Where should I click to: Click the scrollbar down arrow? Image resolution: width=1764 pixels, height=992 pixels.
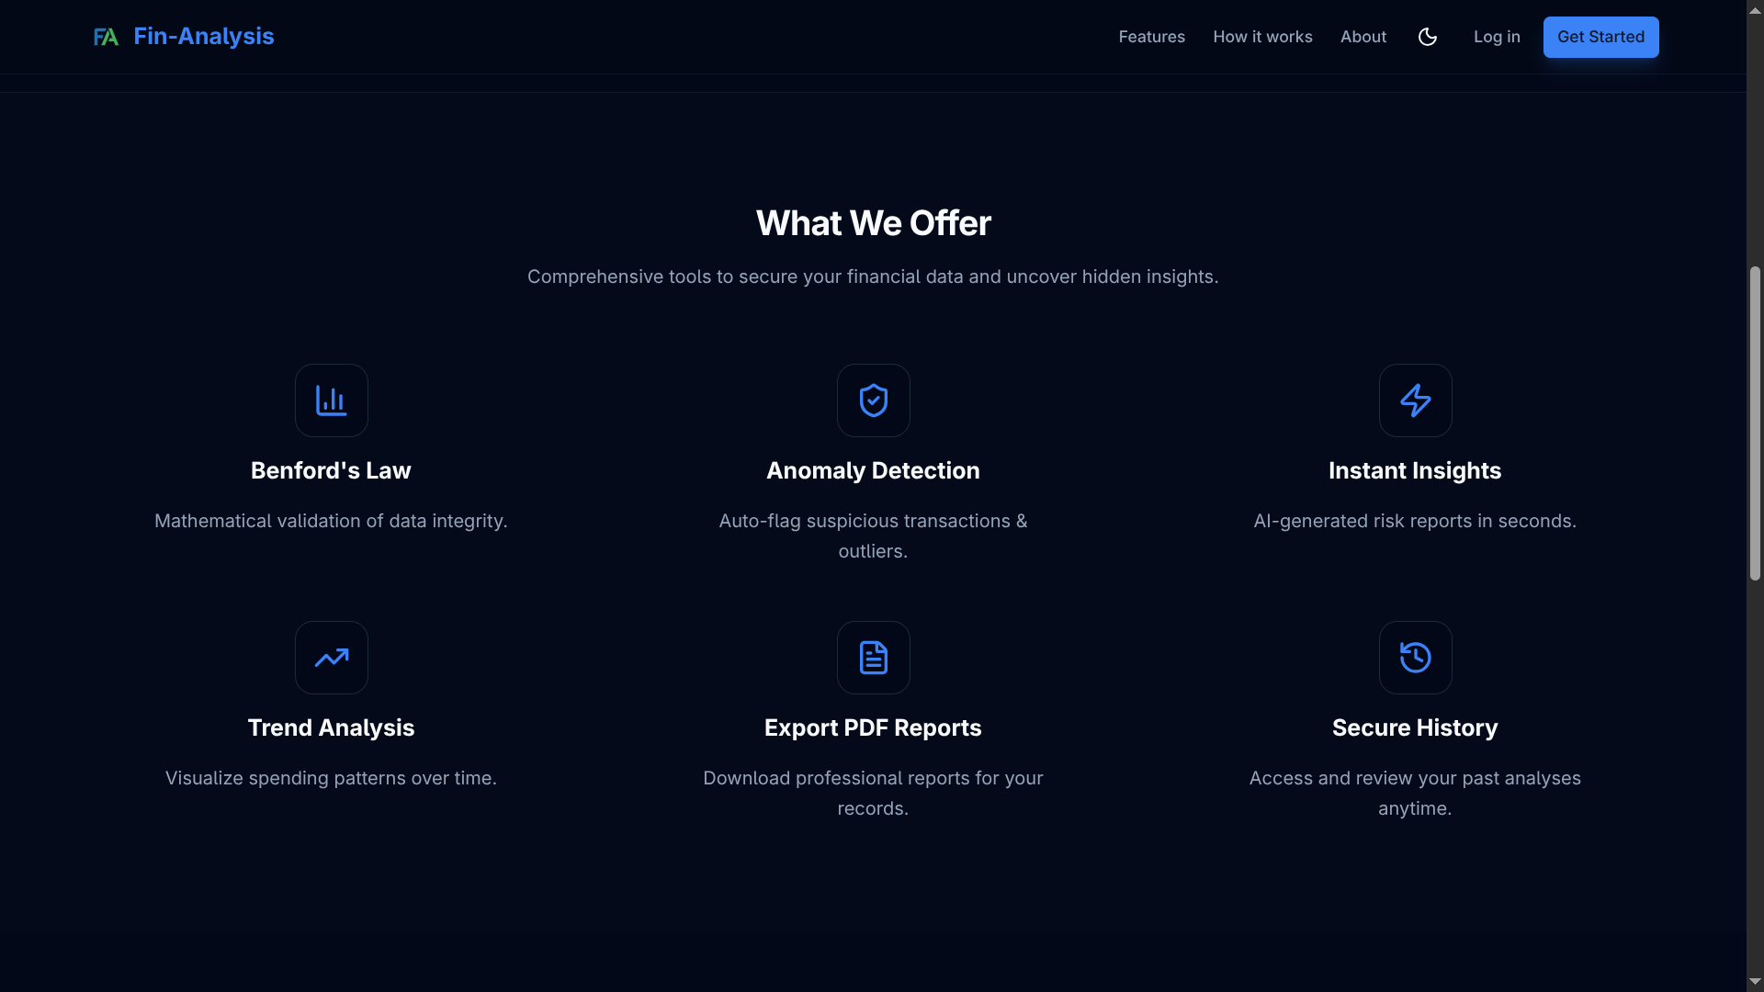pyautogui.click(x=1755, y=982)
